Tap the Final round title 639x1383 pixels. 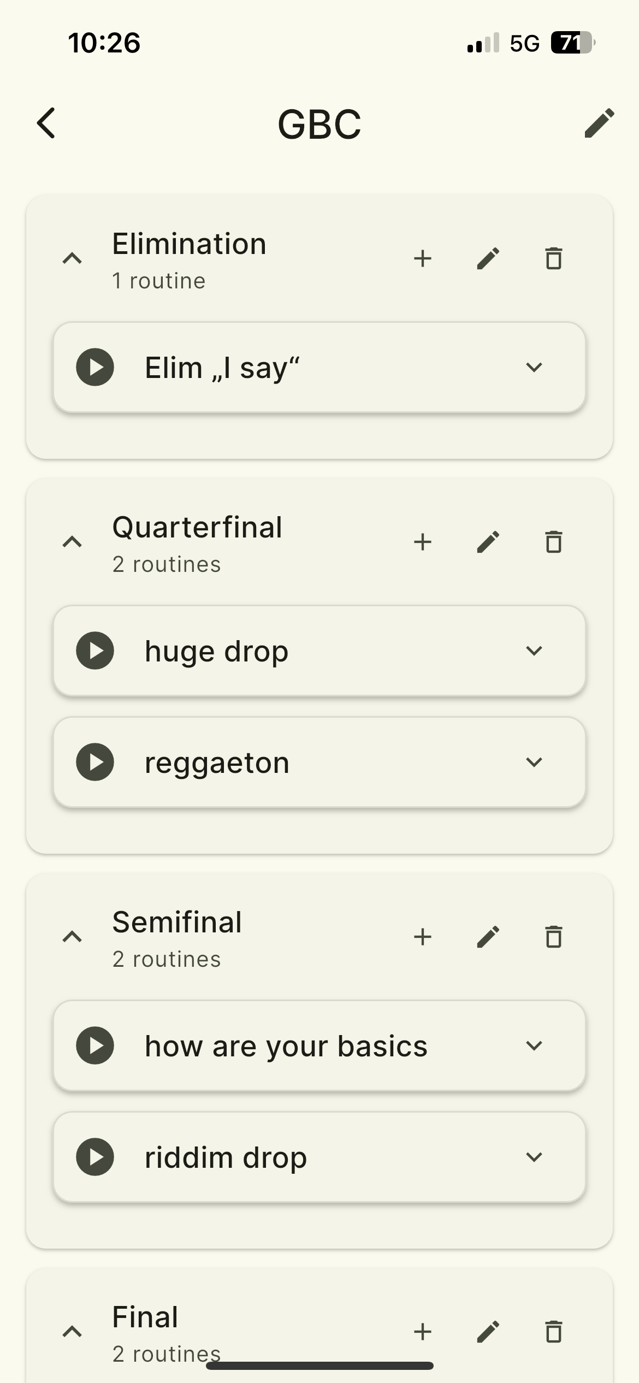click(145, 1317)
